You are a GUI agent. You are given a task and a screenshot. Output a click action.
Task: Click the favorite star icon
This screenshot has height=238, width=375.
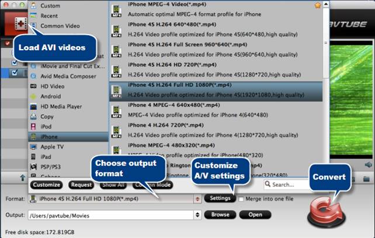pyautogui.click(x=318, y=5)
